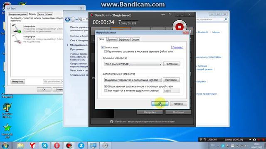Open the Мышь link in Control Panel

pos(216,32)
